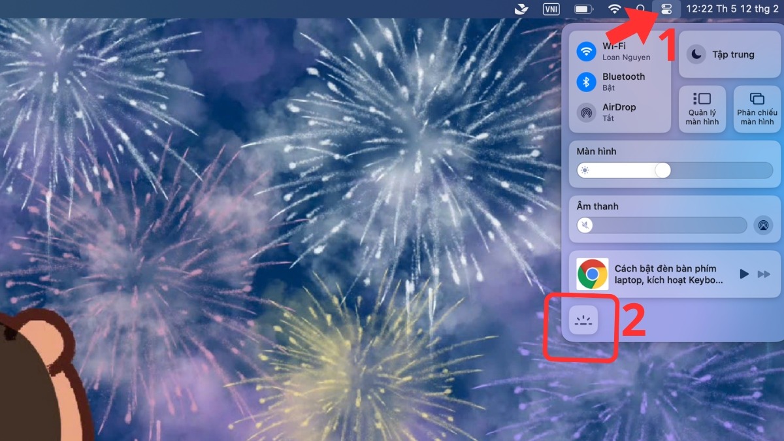
Task: Enable Quản lý màn hình Stage Manager
Action: pos(702,109)
